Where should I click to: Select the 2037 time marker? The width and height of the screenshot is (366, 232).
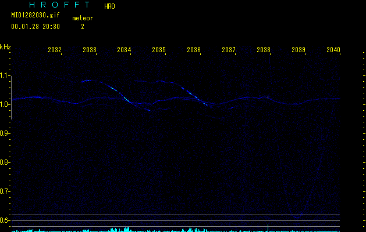pos(229,50)
